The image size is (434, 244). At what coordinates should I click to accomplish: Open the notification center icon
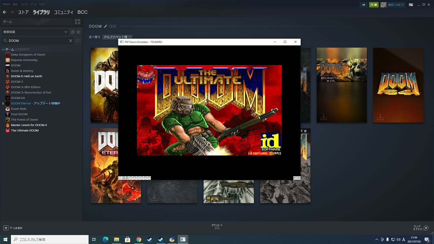427,240
